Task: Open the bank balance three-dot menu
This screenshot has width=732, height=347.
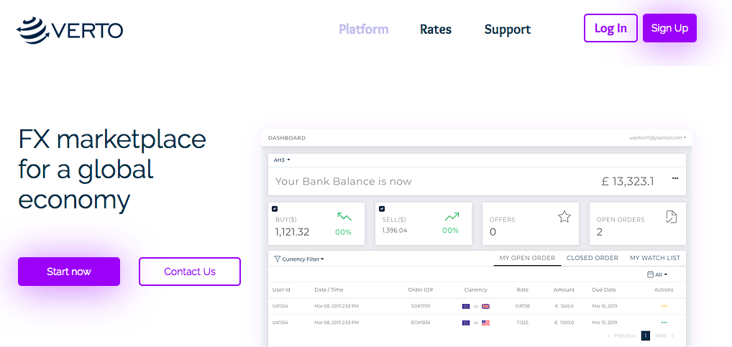Action: [x=674, y=179]
